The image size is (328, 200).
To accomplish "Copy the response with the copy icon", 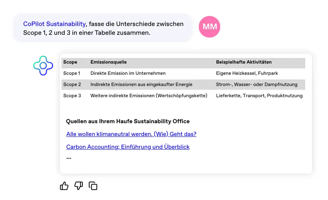I will click(93, 186).
